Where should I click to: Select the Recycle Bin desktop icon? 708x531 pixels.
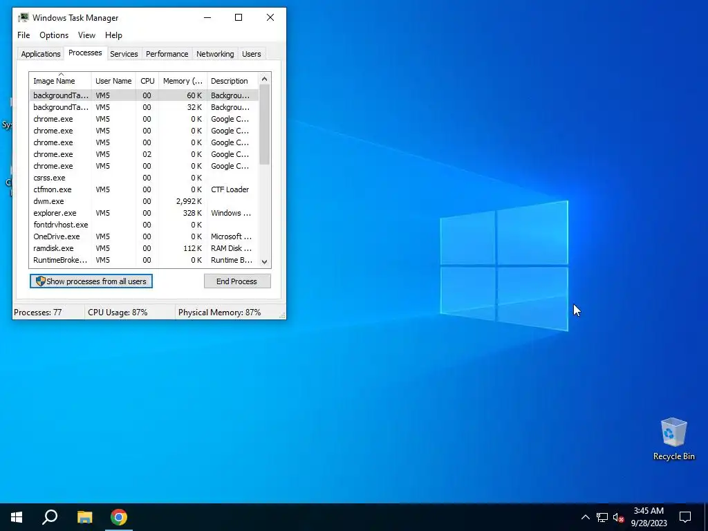(x=673, y=438)
